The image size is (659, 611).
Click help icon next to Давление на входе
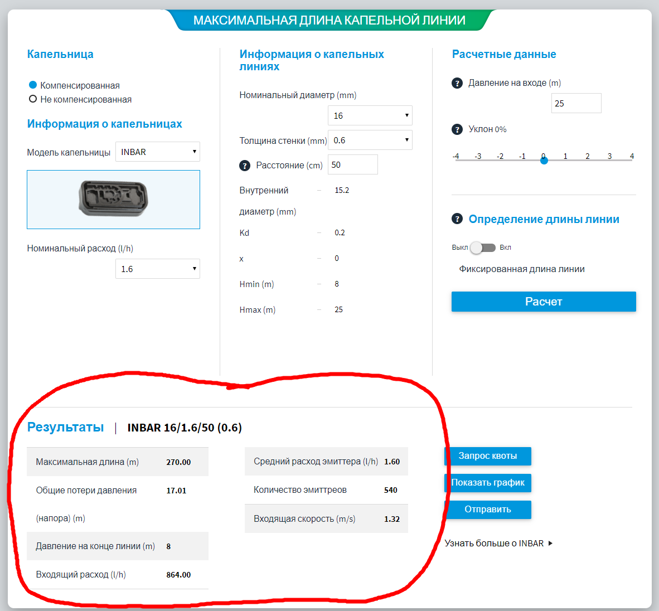click(457, 83)
